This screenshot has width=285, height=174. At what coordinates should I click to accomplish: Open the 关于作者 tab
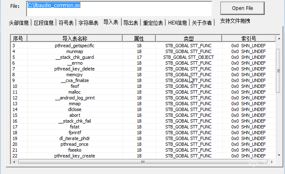tap(202, 23)
